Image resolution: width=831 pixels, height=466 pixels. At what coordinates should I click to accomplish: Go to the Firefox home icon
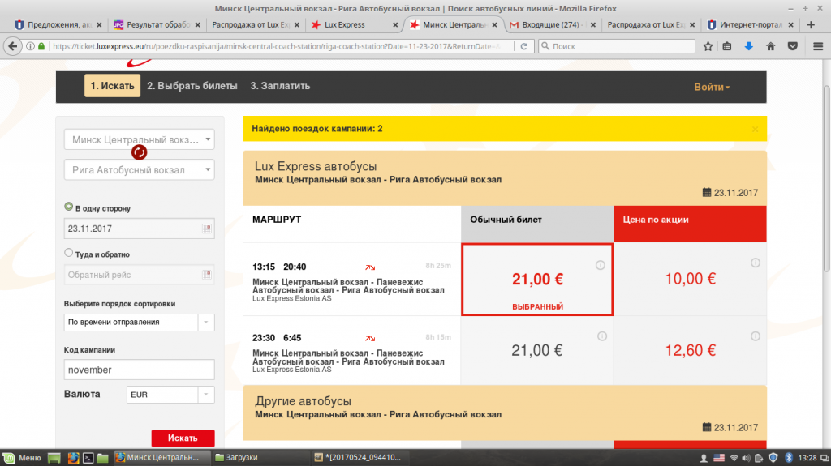point(771,46)
